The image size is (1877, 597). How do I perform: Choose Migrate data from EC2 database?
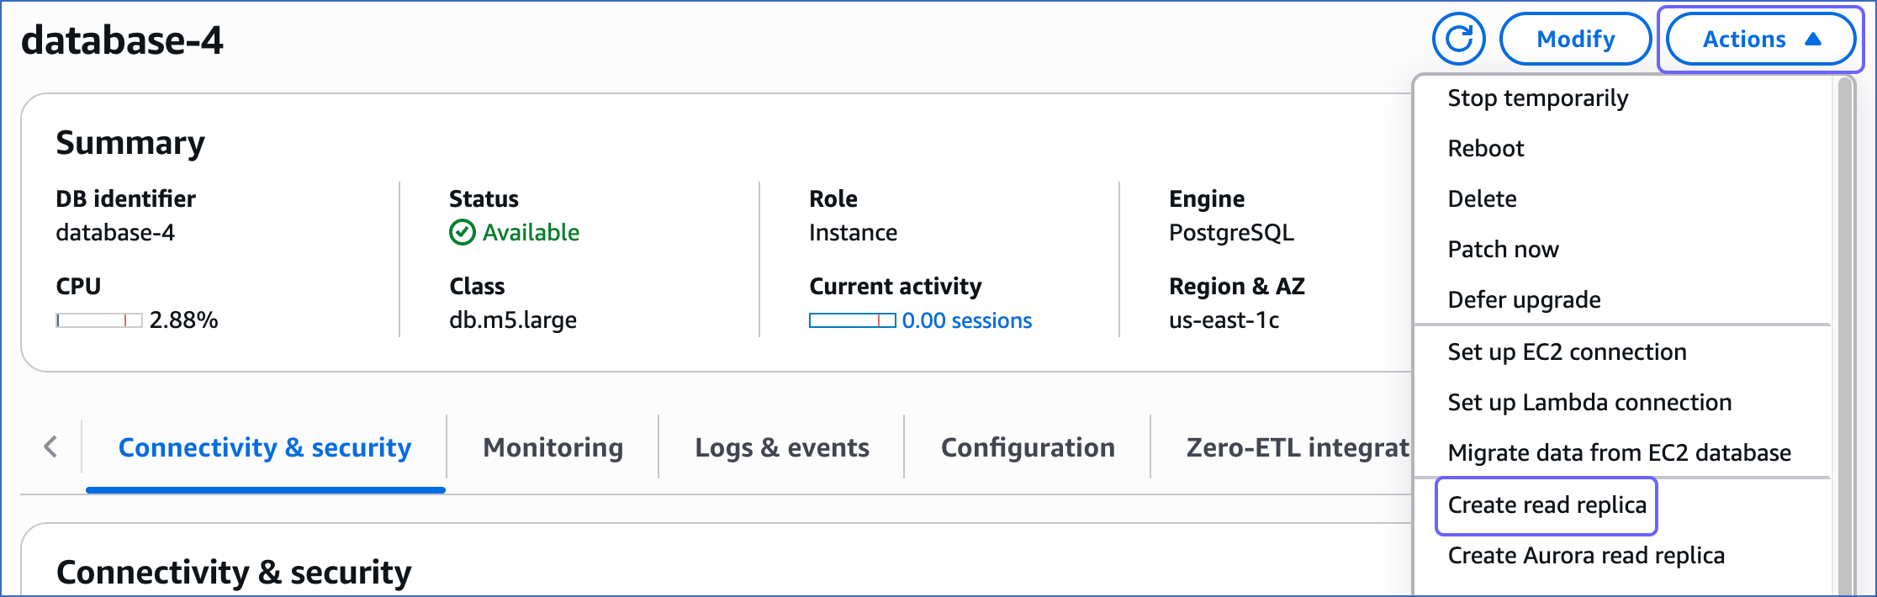1620,452
